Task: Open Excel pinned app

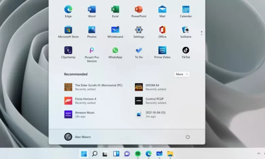Action: coord(115,12)
